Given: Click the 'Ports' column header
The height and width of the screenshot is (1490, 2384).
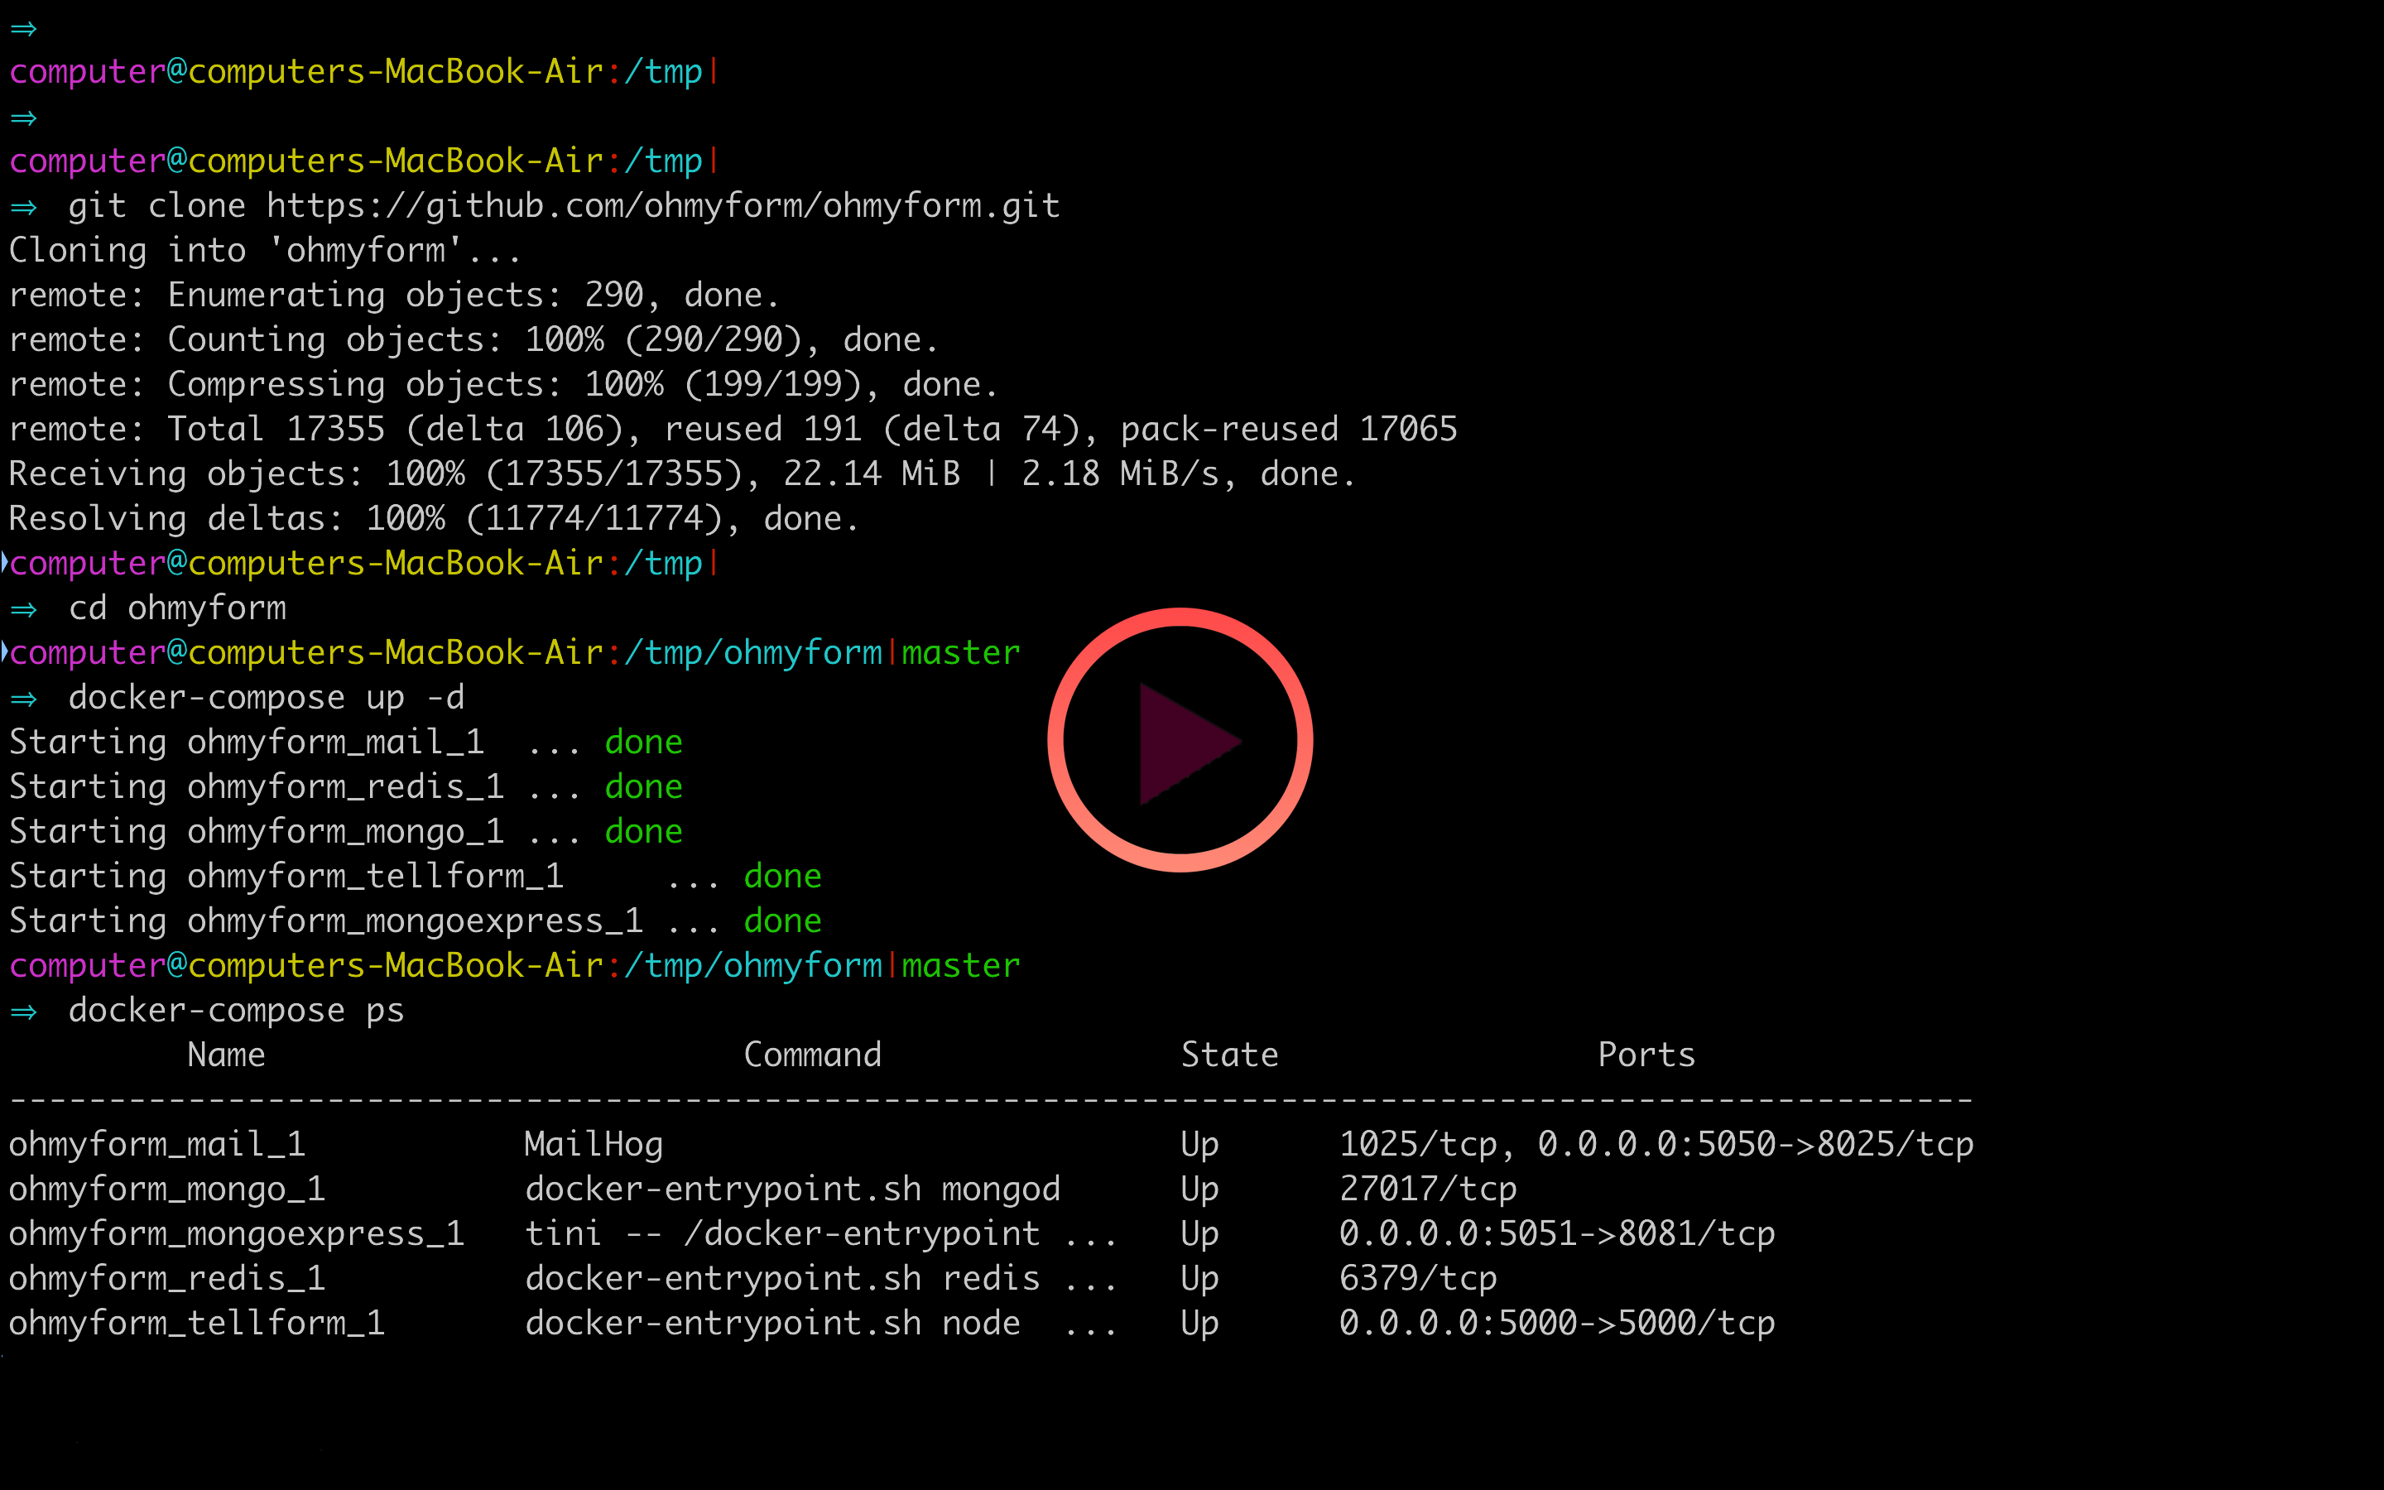Looking at the screenshot, I should (1646, 1055).
